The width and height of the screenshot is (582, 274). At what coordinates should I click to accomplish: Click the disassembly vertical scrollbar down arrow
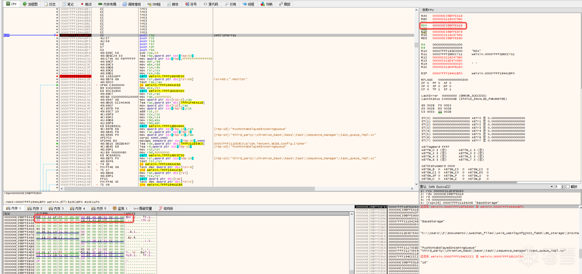click(416, 184)
